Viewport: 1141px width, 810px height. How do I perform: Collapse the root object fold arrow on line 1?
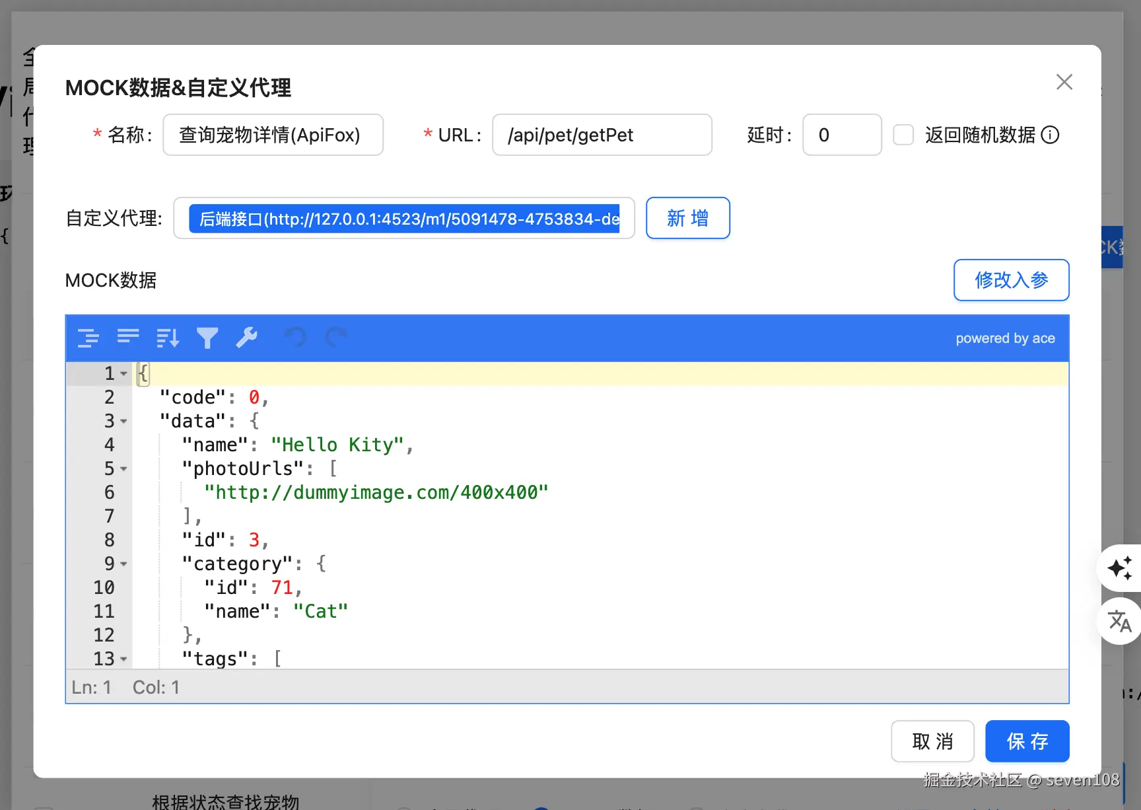pos(123,374)
